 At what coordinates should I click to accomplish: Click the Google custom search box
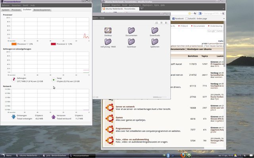[x=215, y=31]
